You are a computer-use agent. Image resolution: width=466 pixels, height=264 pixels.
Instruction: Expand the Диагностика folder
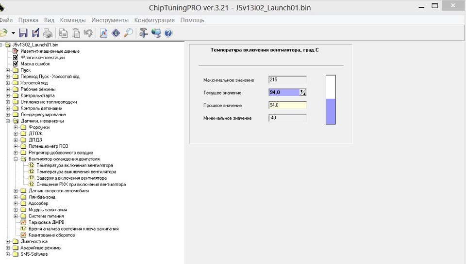[x=8, y=241]
